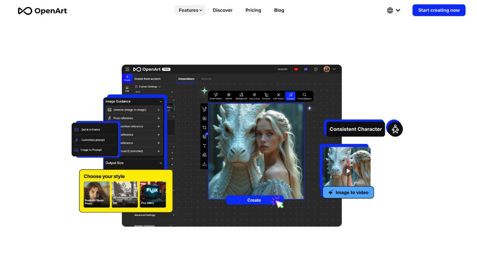Select the Find & Replace tool
477x260 pixels.
(x=304, y=96)
